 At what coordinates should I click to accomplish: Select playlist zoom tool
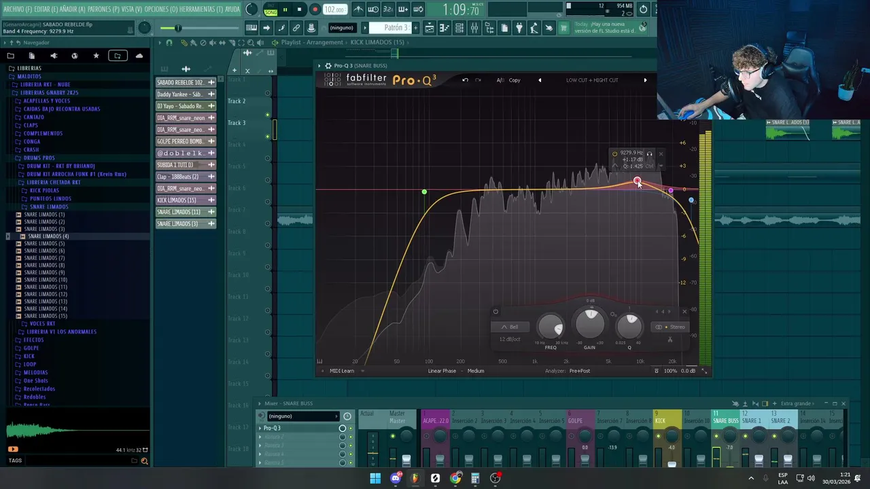pyautogui.click(x=250, y=43)
